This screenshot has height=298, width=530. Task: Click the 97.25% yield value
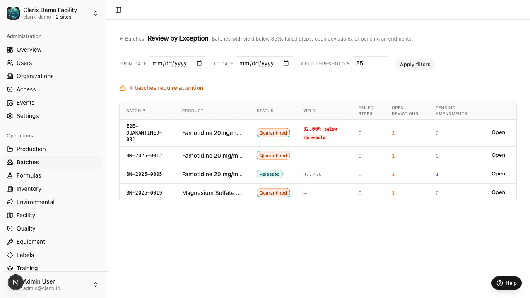[x=312, y=175]
